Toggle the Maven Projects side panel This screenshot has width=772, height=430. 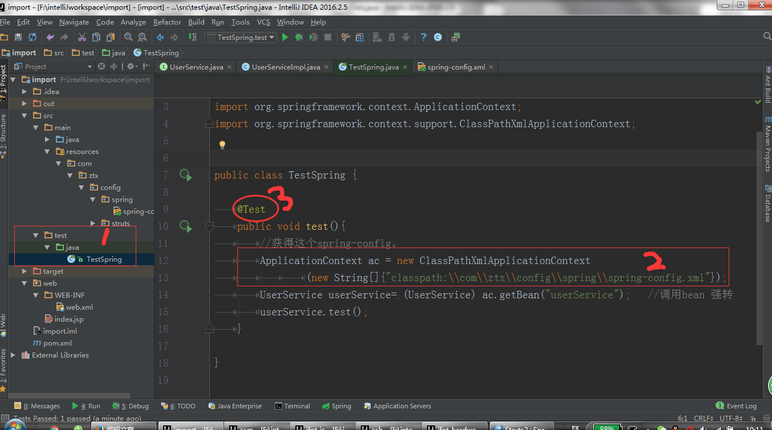[x=767, y=144]
